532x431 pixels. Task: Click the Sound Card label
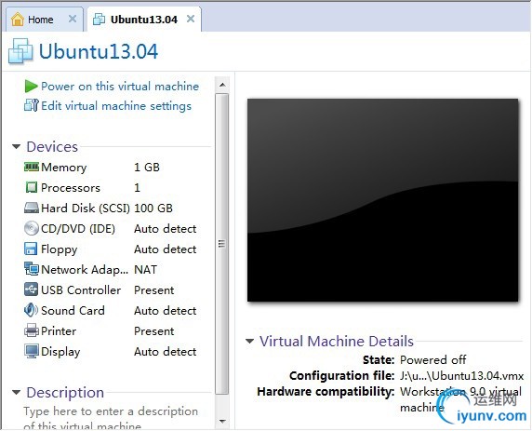(73, 310)
